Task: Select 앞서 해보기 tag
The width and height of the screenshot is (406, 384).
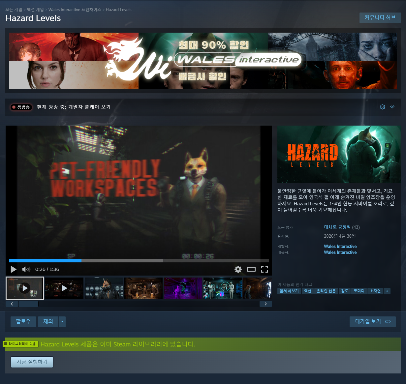Action: tap(289, 291)
